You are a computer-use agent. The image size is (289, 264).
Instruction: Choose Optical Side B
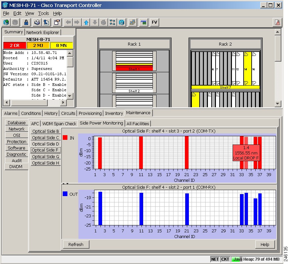45,131
